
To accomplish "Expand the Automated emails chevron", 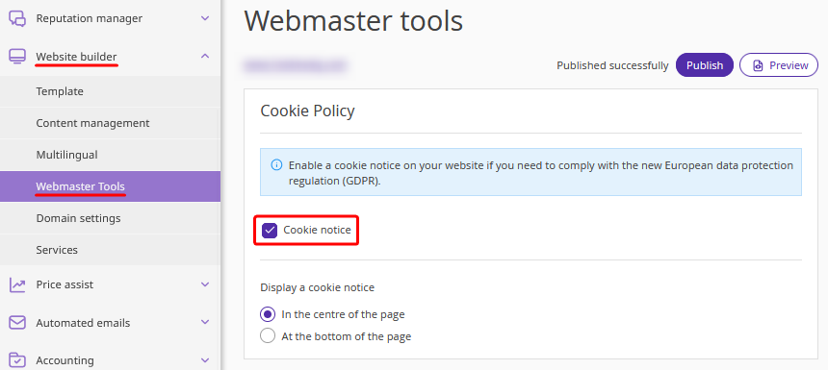I will coord(205,323).
